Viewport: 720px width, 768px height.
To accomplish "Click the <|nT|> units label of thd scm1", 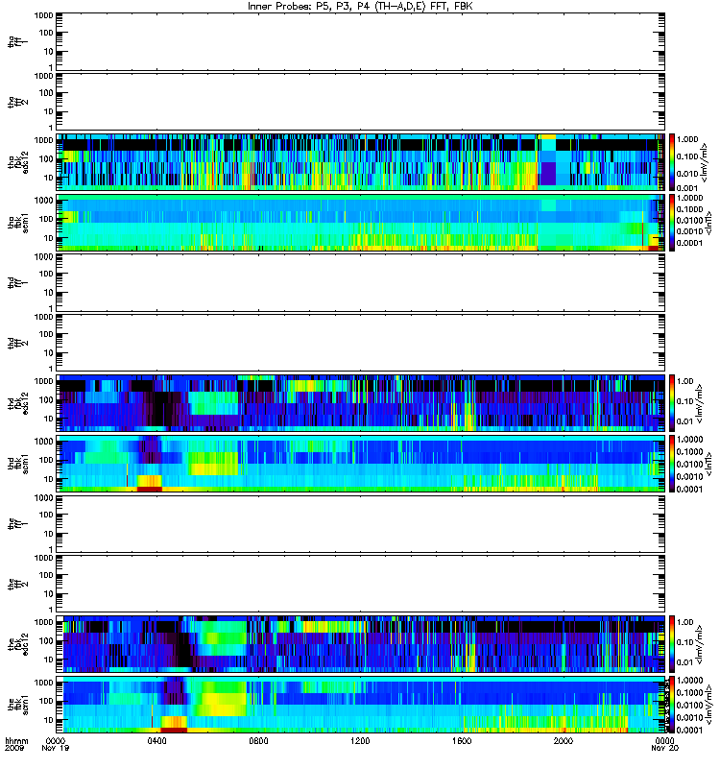I will click(x=708, y=464).
